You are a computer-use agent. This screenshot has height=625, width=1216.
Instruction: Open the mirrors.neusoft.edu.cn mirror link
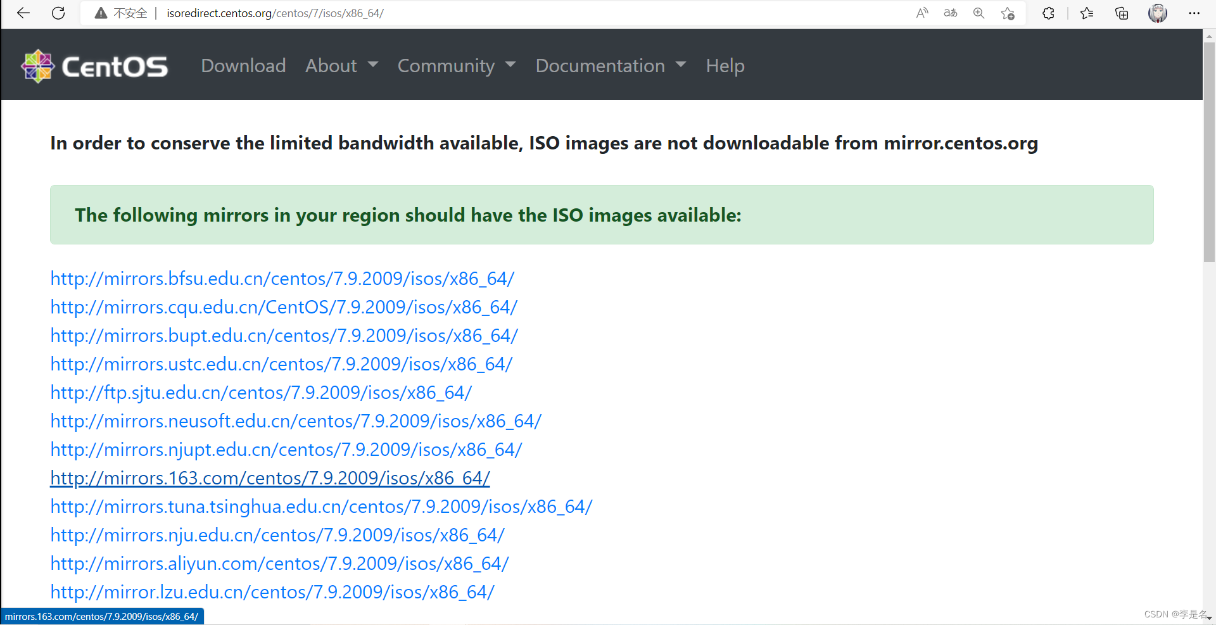point(296,421)
